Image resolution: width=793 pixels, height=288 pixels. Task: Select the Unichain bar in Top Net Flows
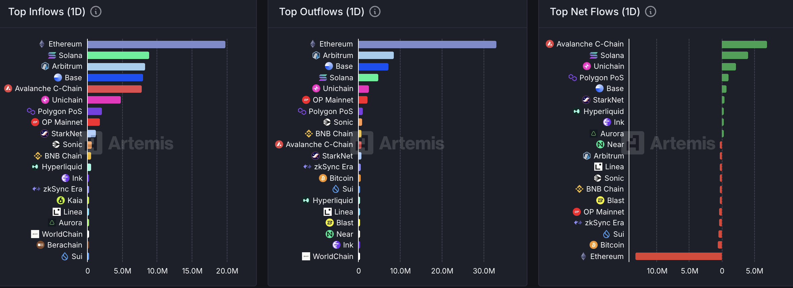click(729, 66)
